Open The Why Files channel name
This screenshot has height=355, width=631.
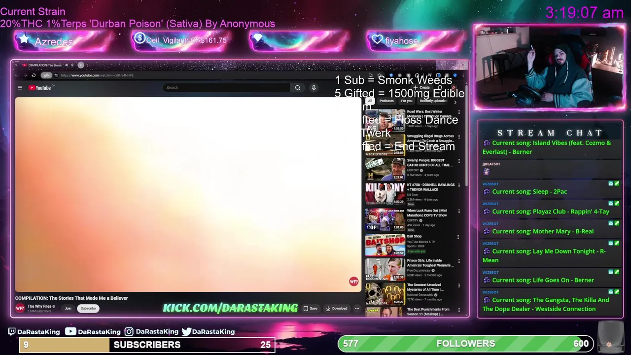click(x=39, y=307)
